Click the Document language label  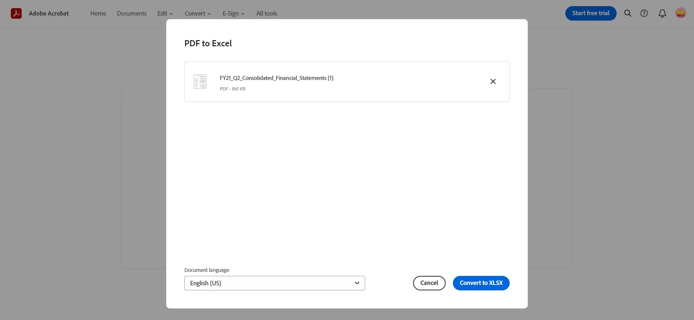pos(207,270)
